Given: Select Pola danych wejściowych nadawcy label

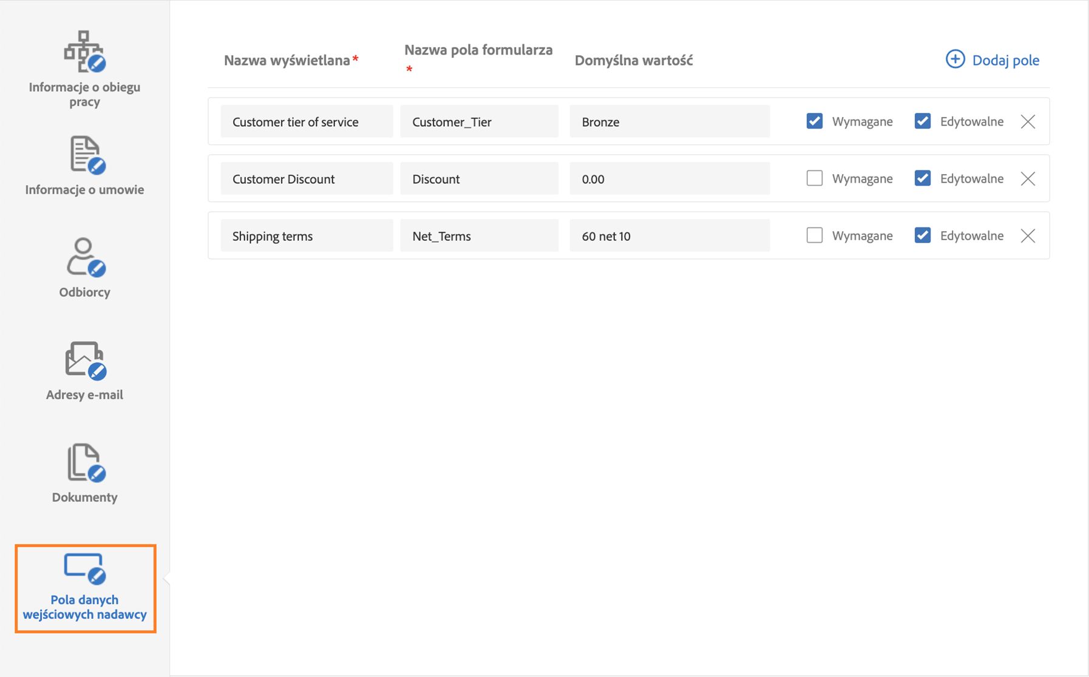Looking at the screenshot, I should (84, 607).
